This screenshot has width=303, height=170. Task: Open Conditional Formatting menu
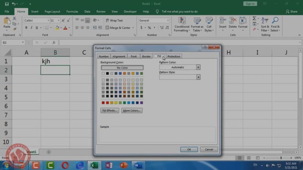(181, 24)
